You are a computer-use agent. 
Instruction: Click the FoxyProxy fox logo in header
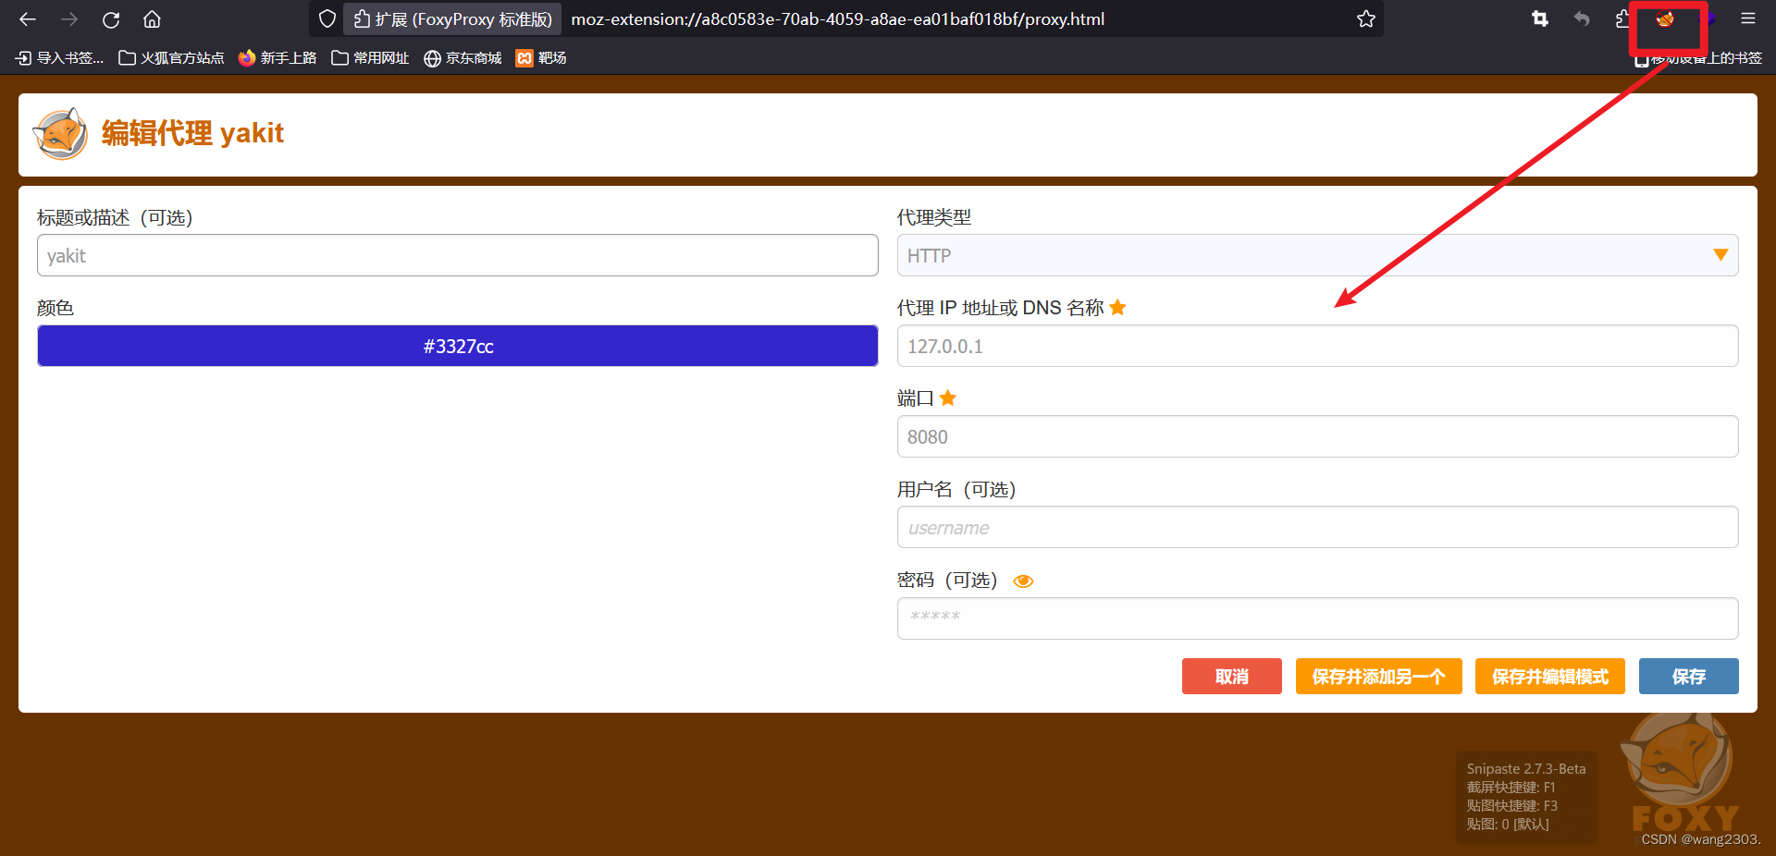61,134
